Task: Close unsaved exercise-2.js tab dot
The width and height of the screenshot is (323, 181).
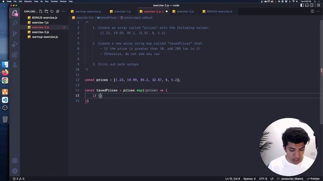Action: (167, 12)
